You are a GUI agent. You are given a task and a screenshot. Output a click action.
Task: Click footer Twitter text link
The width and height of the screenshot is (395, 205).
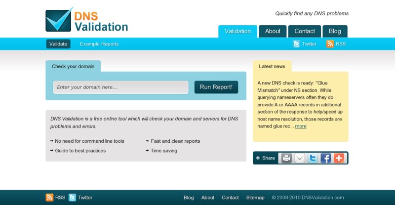[x=85, y=198]
